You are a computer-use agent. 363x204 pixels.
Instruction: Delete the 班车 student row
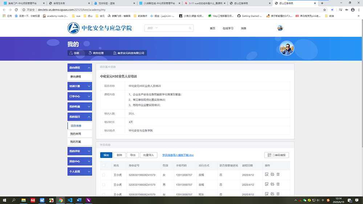[x=278, y=194]
